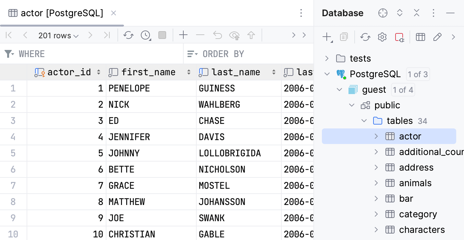Collapse the tables node
Image resolution: width=464 pixels, height=240 pixels.
pos(364,121)
